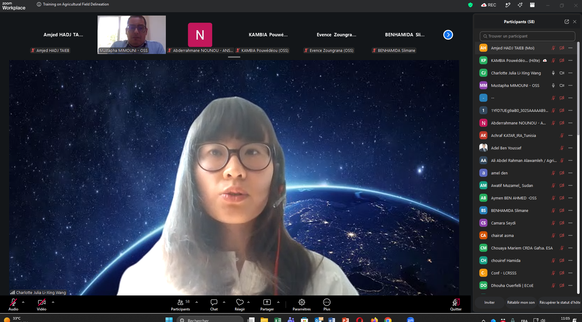Click participant Awatif Muzamel_ Sudan in list
Viewport: 582px width, 322px height.
click(x=526, y=185)
